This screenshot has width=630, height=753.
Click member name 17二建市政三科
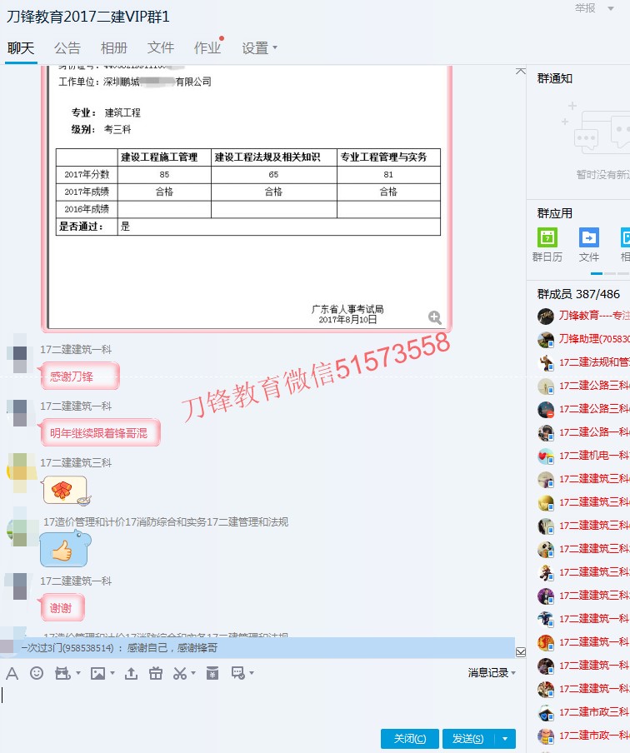[594, 712]
